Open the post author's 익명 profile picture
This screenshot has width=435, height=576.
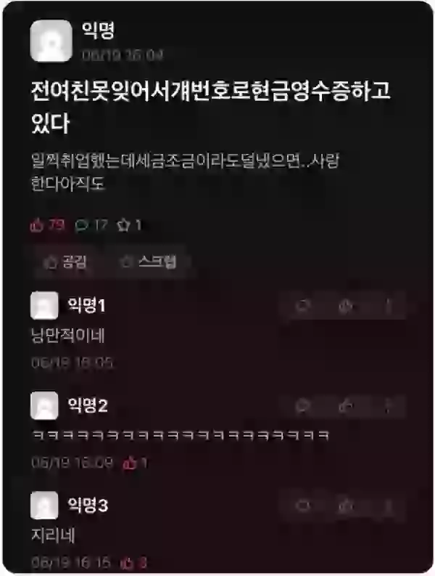pos(51,41)
